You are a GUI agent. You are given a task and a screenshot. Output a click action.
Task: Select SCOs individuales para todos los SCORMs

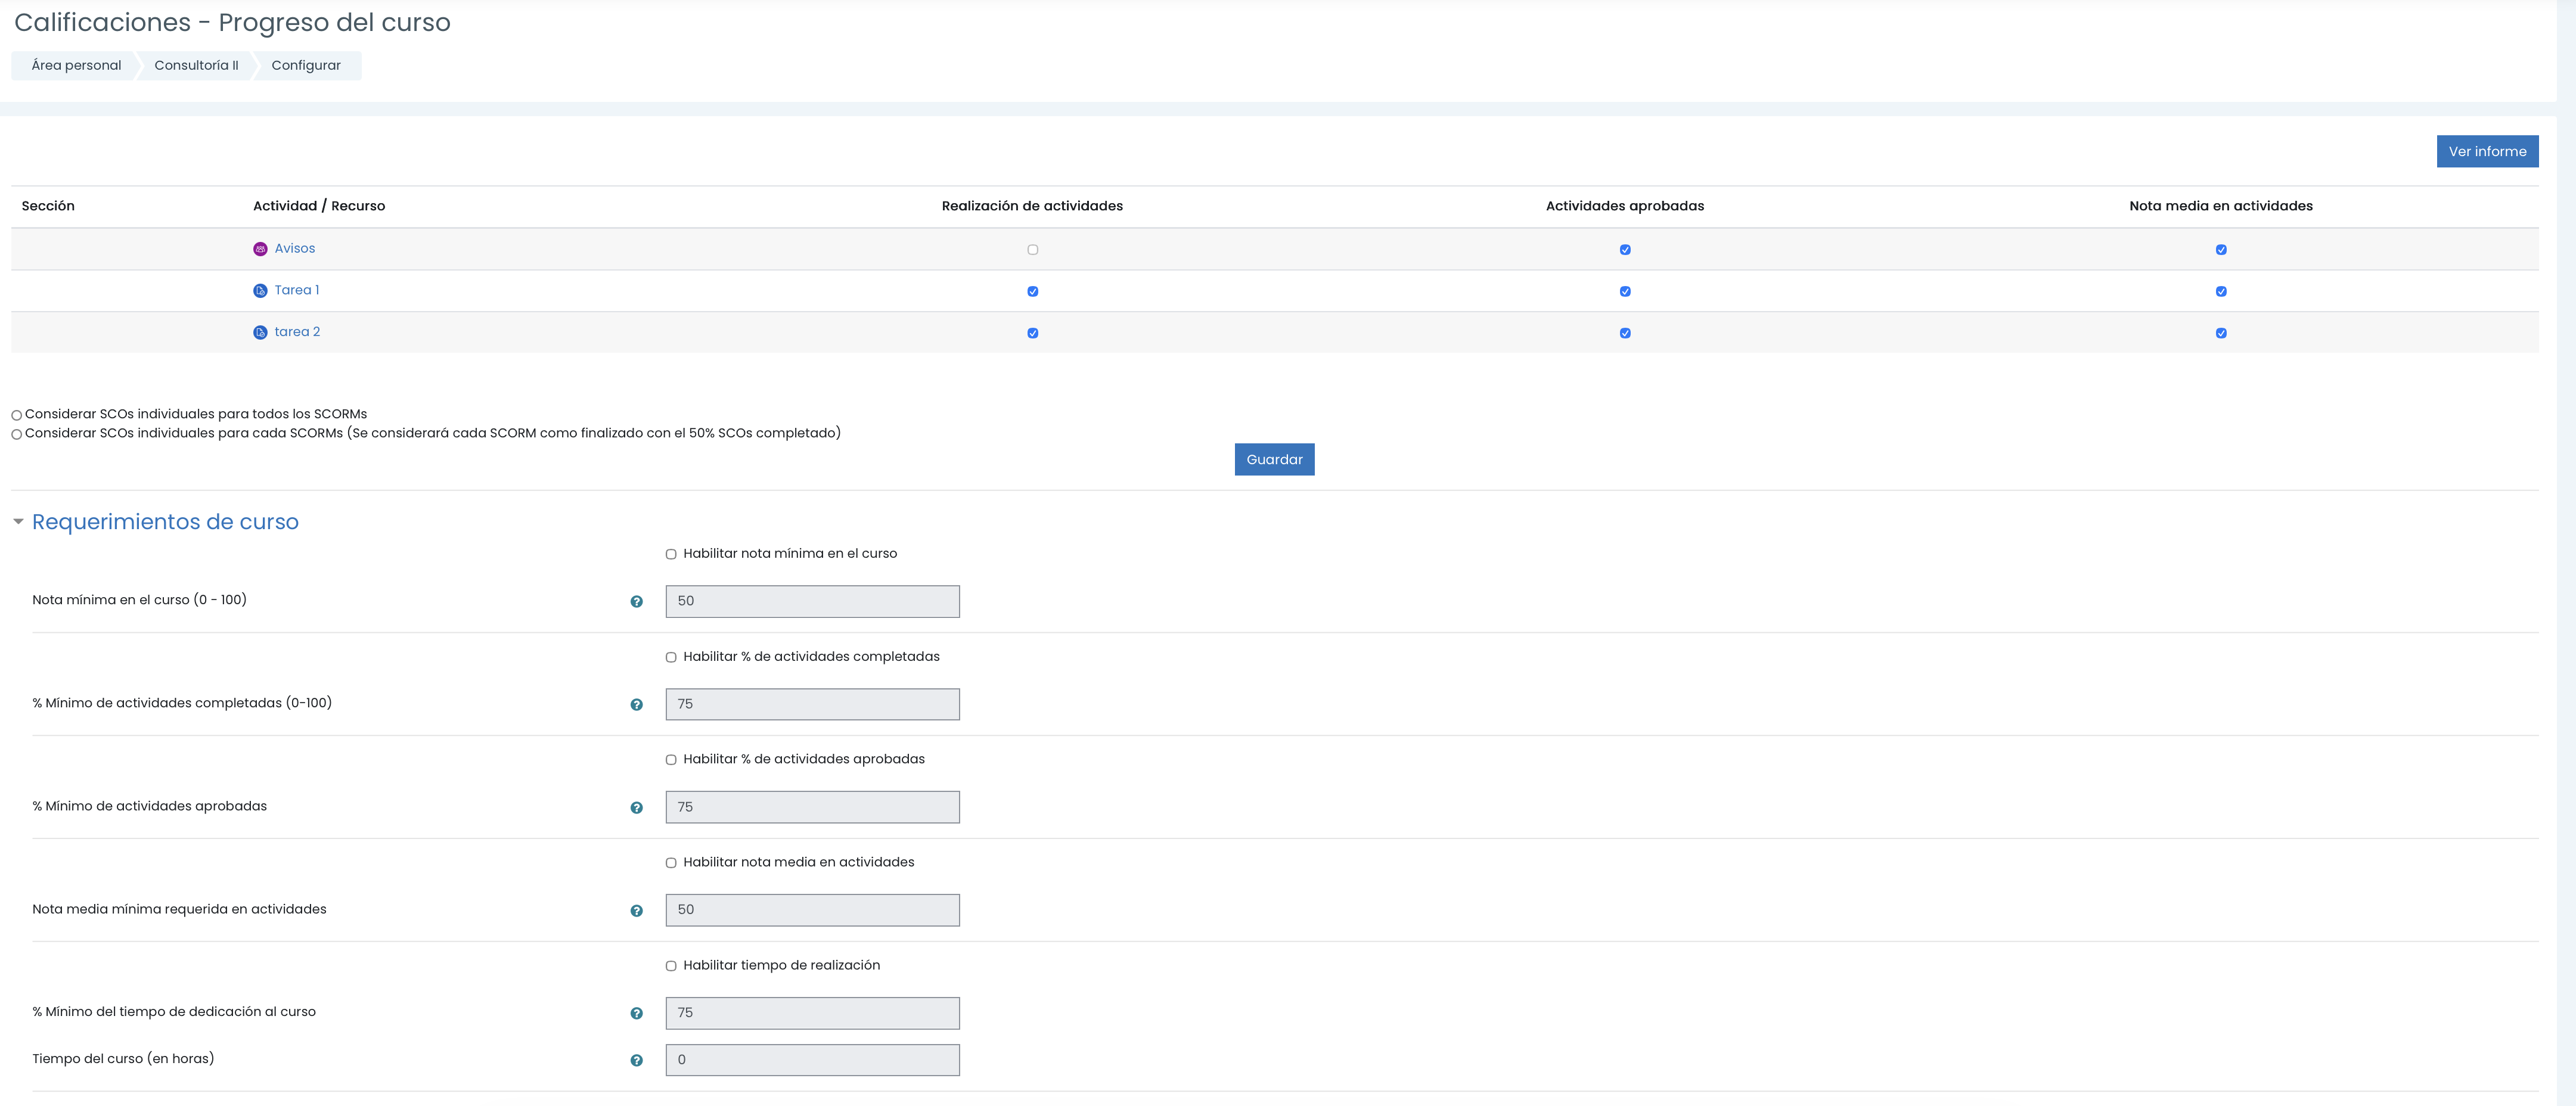pos(17,415)
